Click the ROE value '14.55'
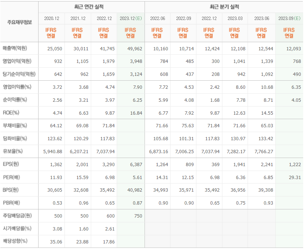The height and width of the screenshot is (249, 308). click(x=267, y=113)
